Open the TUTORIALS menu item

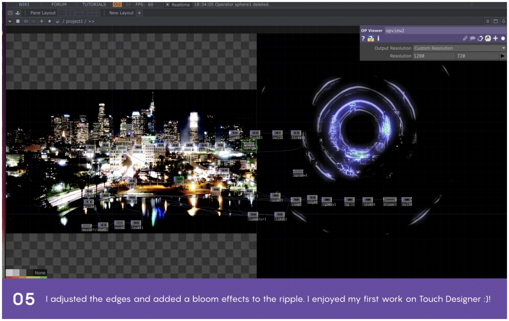(x=94, y=5)
